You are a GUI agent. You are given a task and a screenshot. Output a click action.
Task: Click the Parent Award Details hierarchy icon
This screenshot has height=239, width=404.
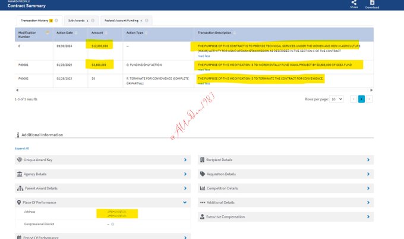(x=20, y=188)
